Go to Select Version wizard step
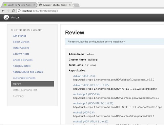The image size is (164, 125). [21, 42]
